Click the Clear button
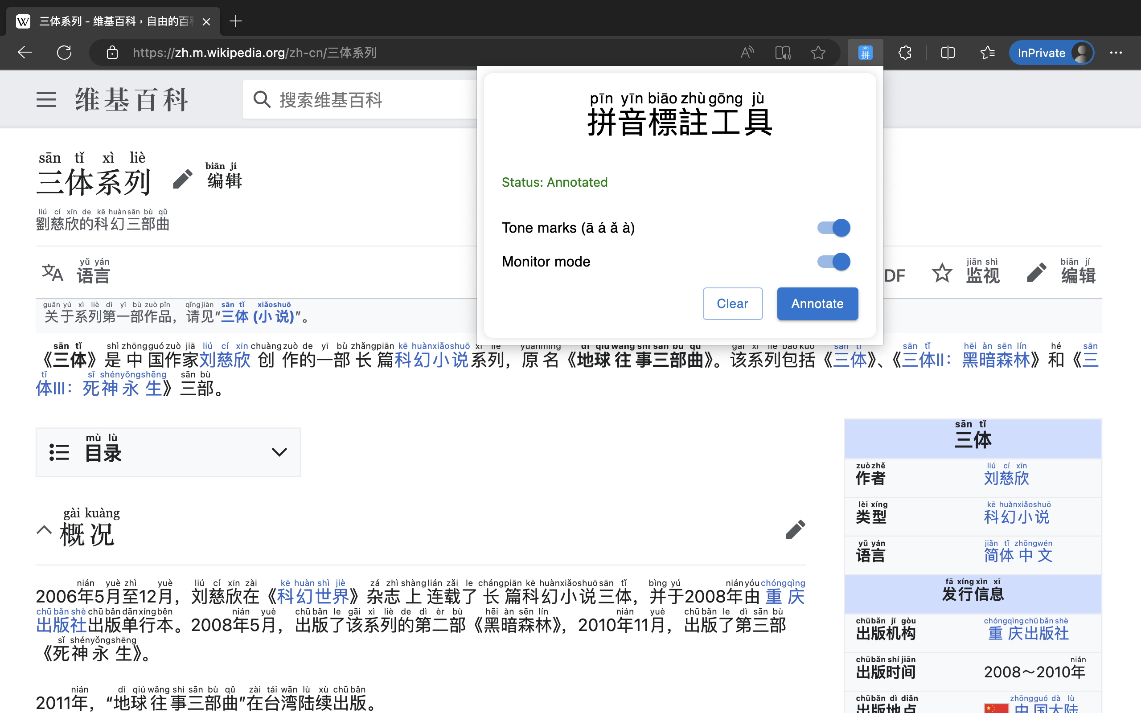The width and height of the screenshot is (1141, 713). [732, 303]
